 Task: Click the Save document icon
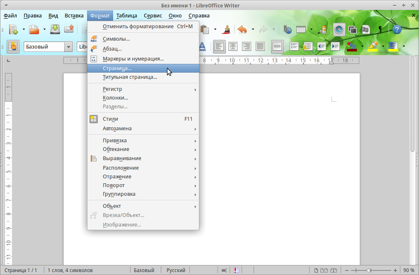pyautogui.click(x=55, y=29)
